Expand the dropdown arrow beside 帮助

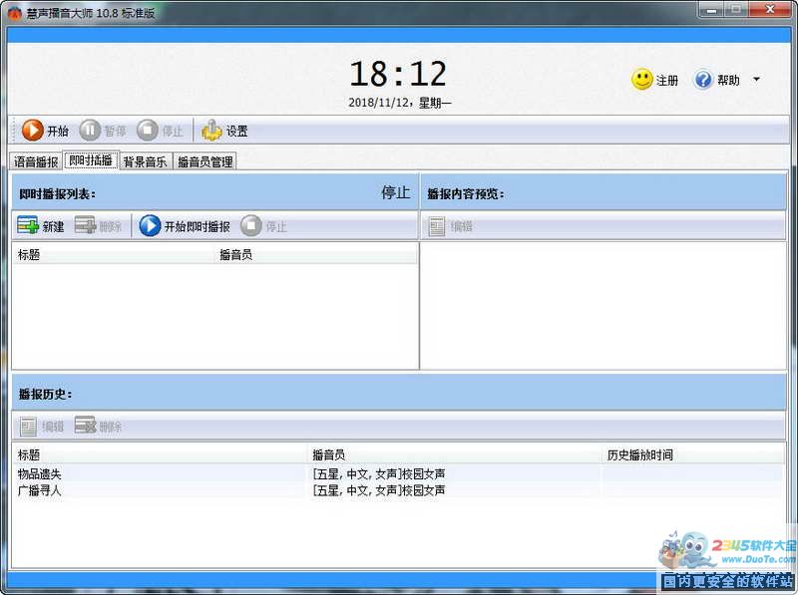[756, 80]
